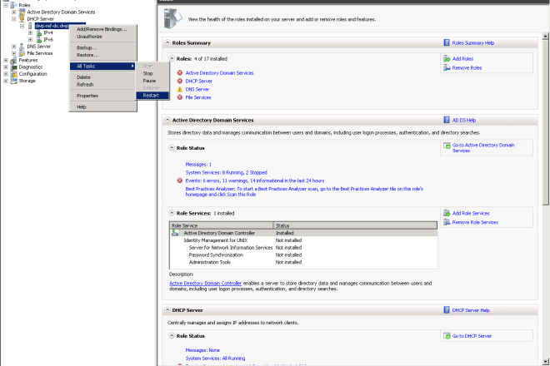Open the Active Directory Domain Controller description link
Image resolution: width=550 pixels, height=366 pixels.
206,283
